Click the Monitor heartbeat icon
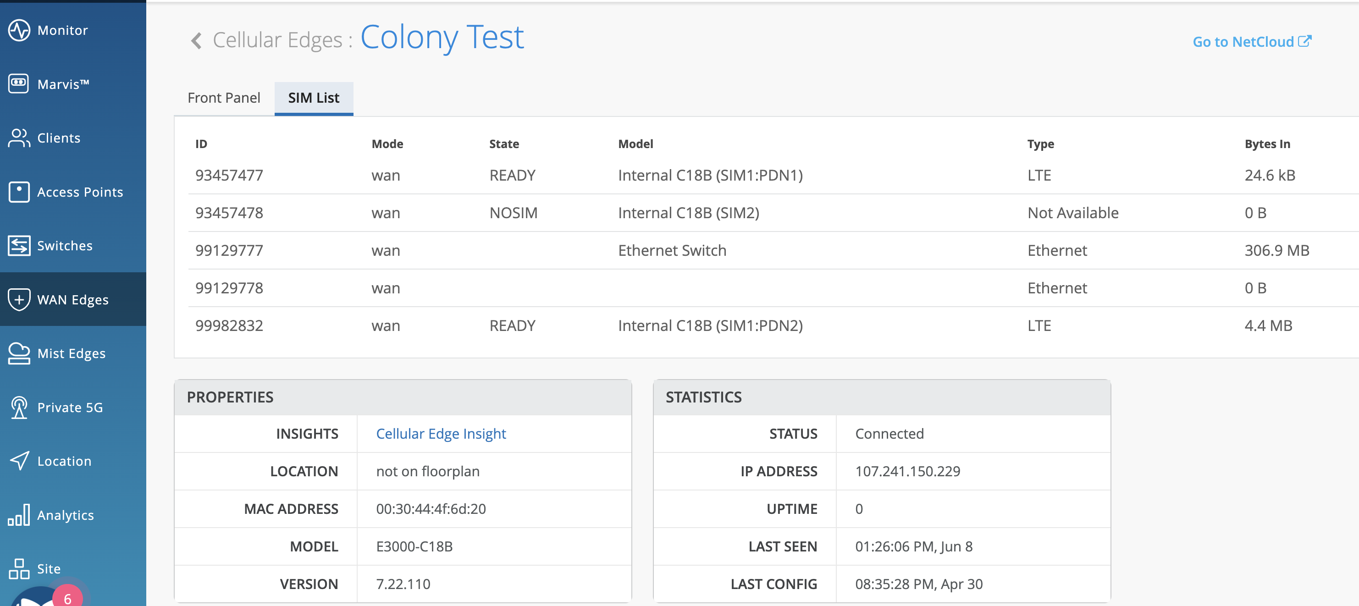 19,30
